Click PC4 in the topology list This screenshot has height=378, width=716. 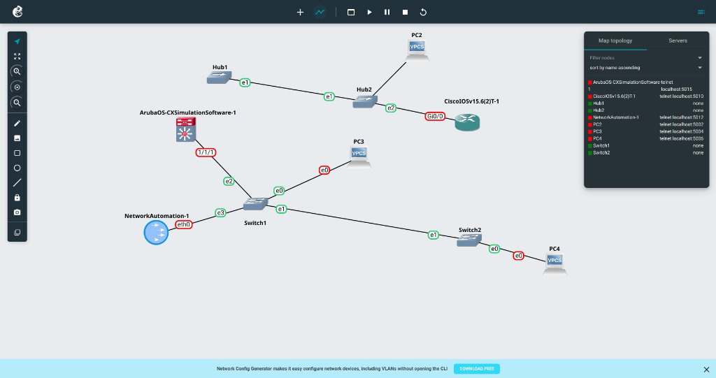(597, 138)
